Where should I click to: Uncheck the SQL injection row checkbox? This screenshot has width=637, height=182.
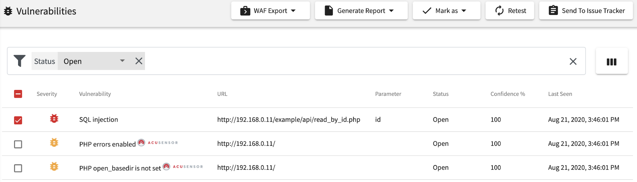(18, 120)
